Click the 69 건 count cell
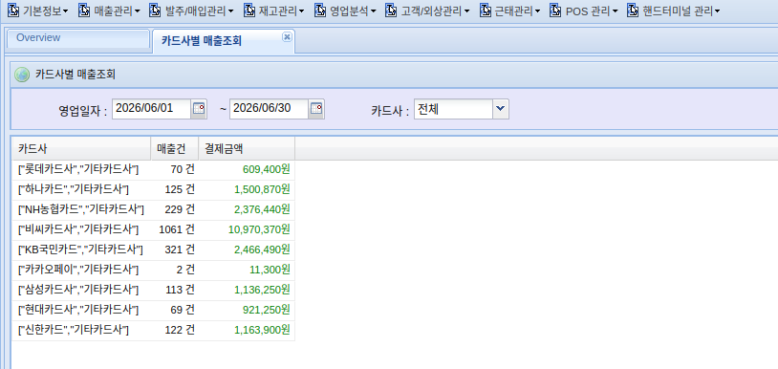The width and height of the screenshot is (778, 369). coord(175,311)
